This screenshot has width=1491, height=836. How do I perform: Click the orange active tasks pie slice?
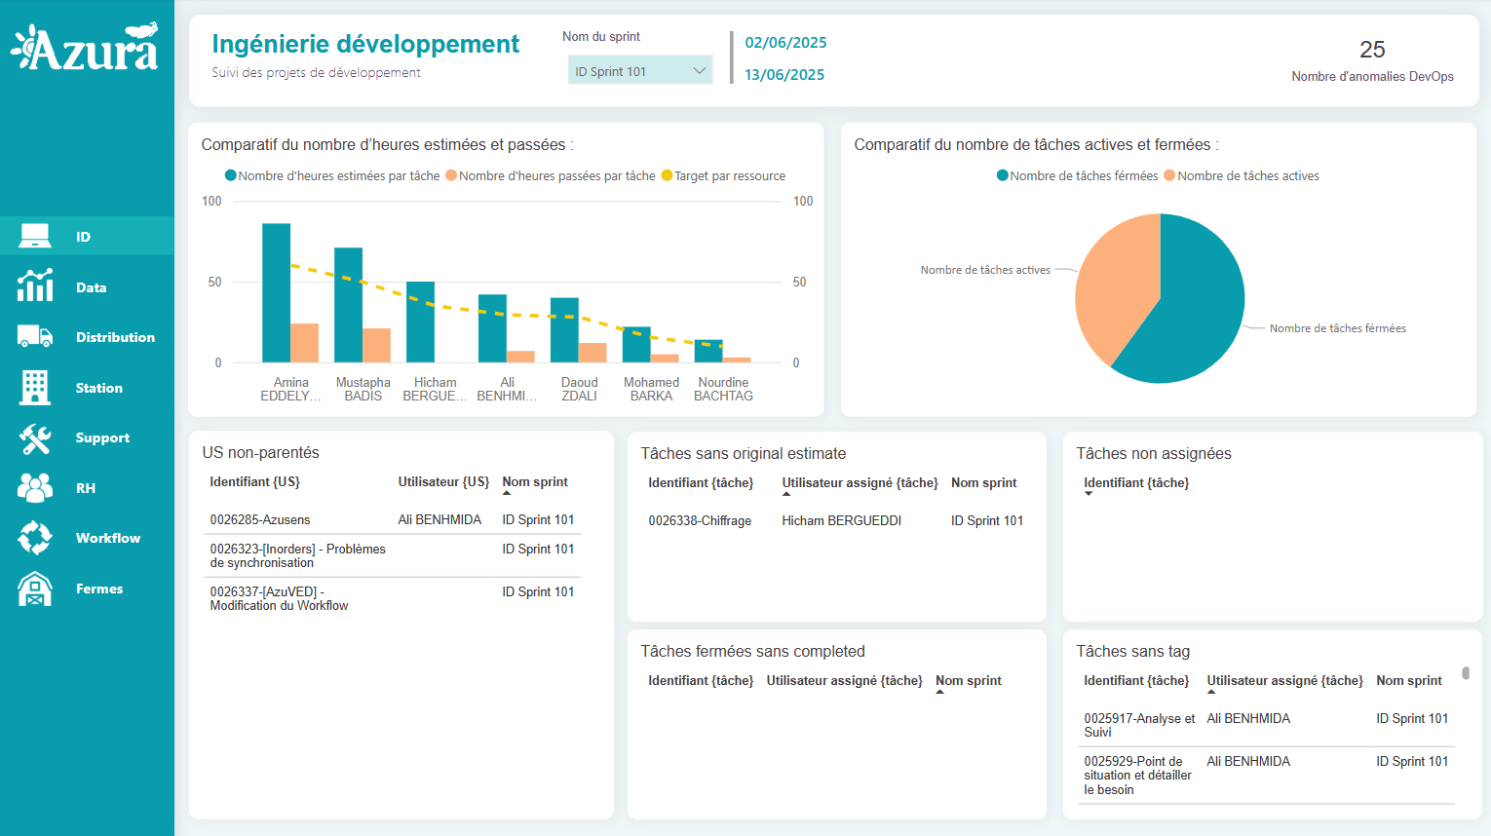tap(1113, 292)
